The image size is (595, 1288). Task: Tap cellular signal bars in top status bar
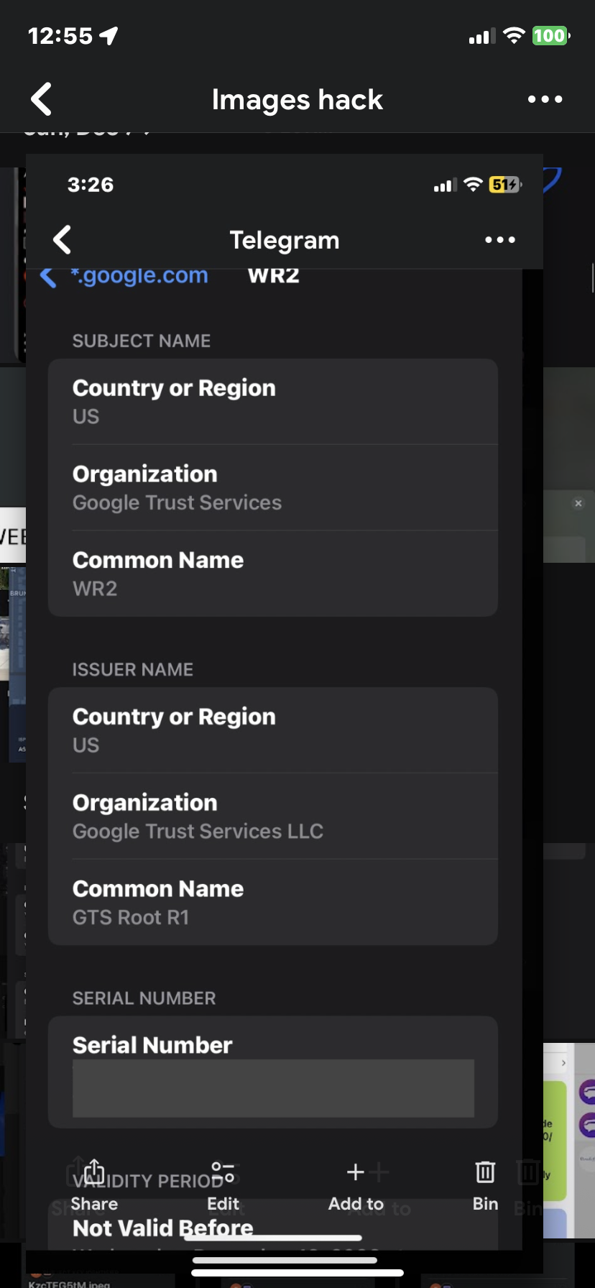pyautogui.click(x=481, y=36)
